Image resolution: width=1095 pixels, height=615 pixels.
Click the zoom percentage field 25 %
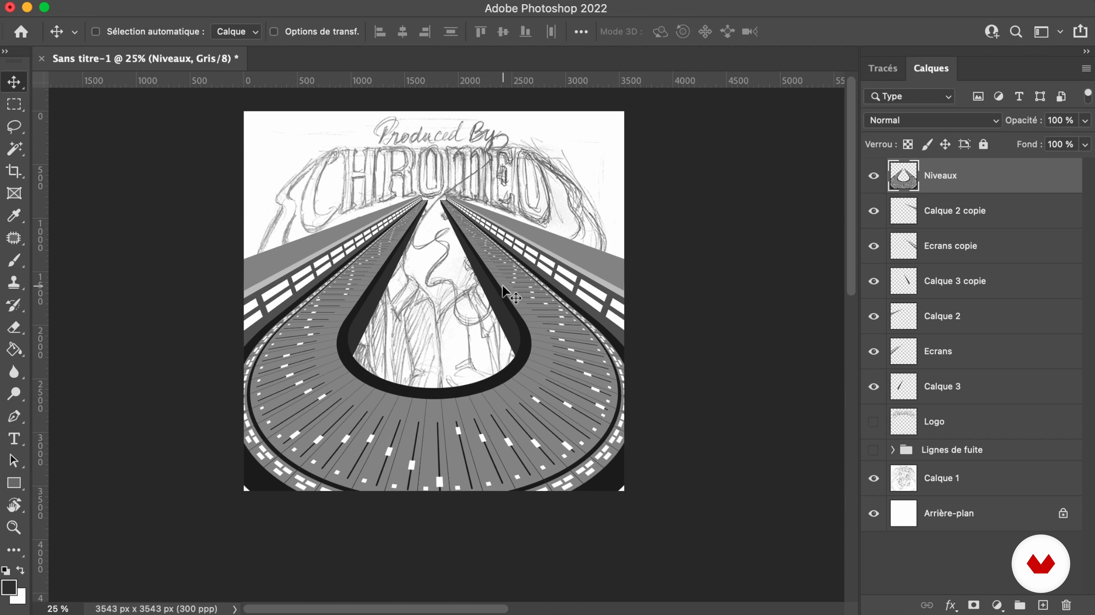click(x=58, y=609)
